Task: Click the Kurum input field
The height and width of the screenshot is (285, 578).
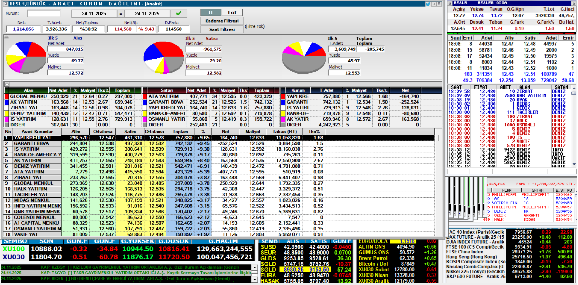Action: tap(44, 13)
